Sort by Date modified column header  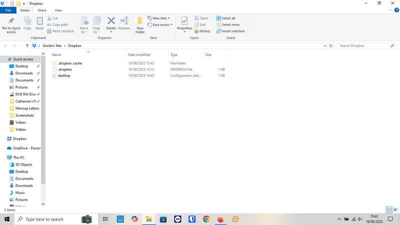139,54
